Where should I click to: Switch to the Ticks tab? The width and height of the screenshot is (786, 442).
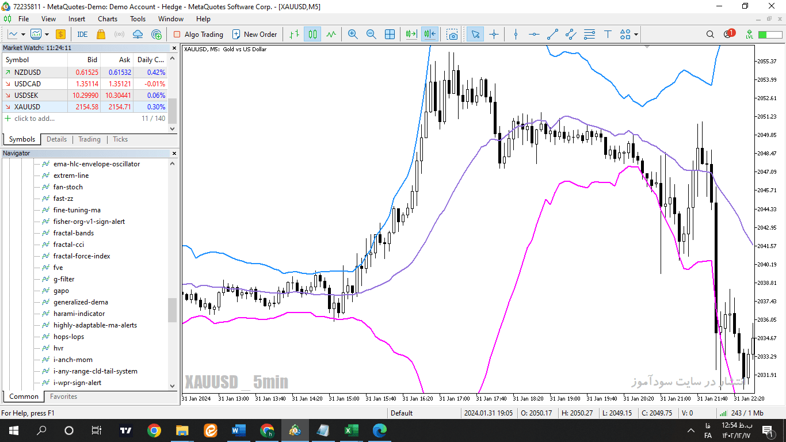tap(120, 139)
